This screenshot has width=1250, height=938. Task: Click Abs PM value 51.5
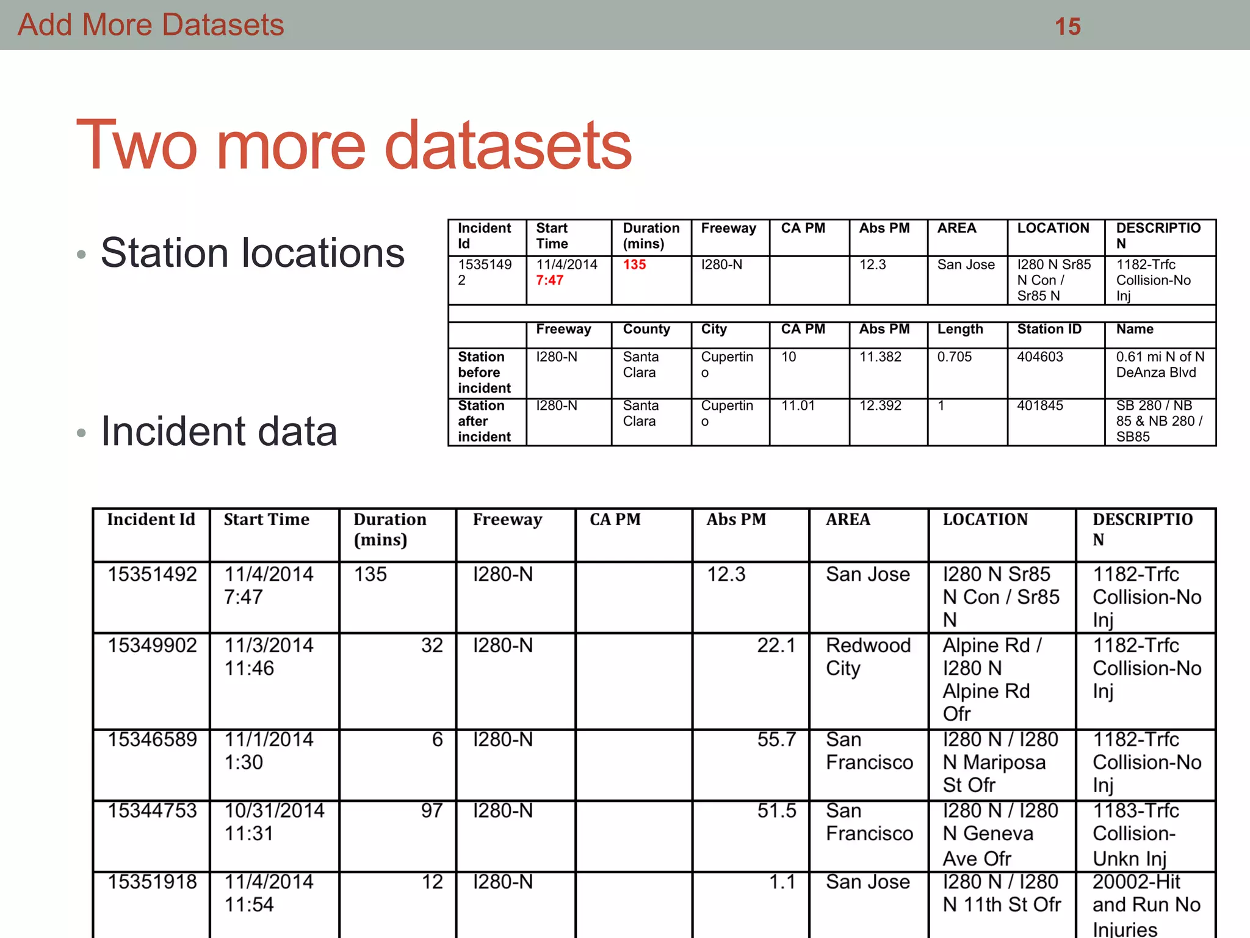[776, 811]
